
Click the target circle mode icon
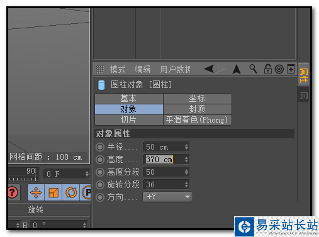tap(279, 69)
